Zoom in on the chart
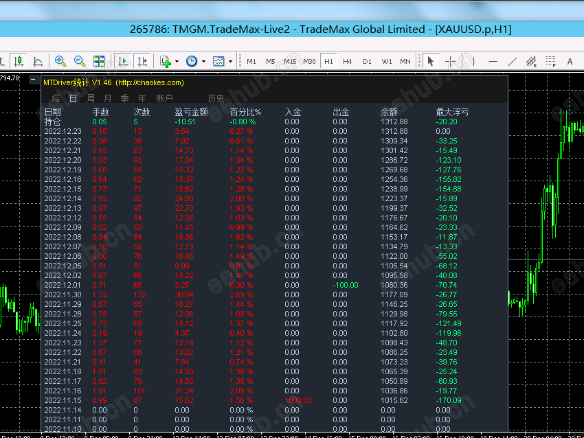 [x=60, y=60]
